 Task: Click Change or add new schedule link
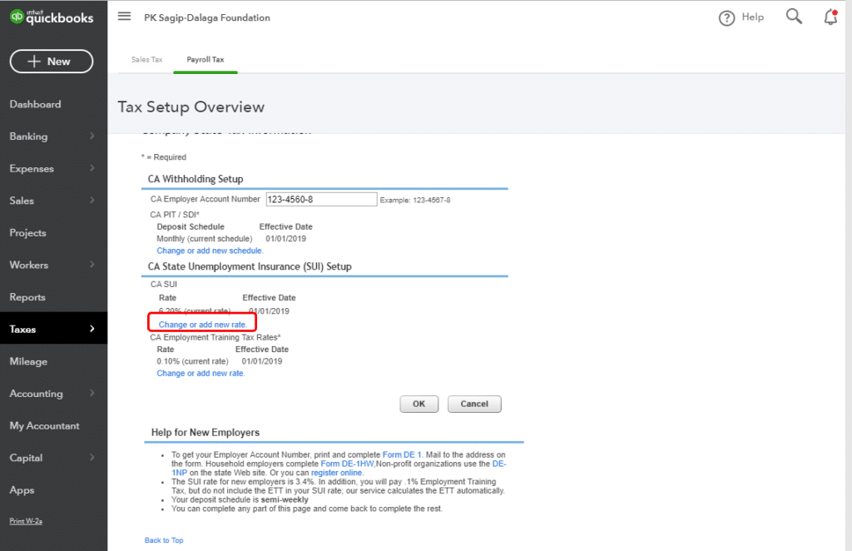[x=210, y=251]
